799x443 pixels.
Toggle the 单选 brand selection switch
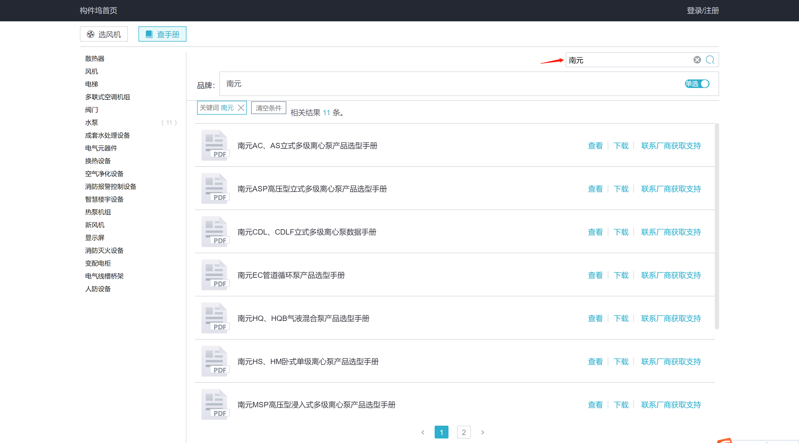tap(697, 83)
